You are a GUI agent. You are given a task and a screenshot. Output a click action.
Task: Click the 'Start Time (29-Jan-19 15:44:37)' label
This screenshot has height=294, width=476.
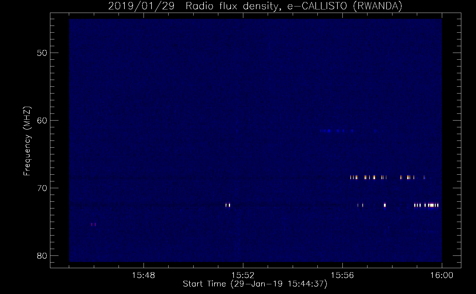[255, 284]
